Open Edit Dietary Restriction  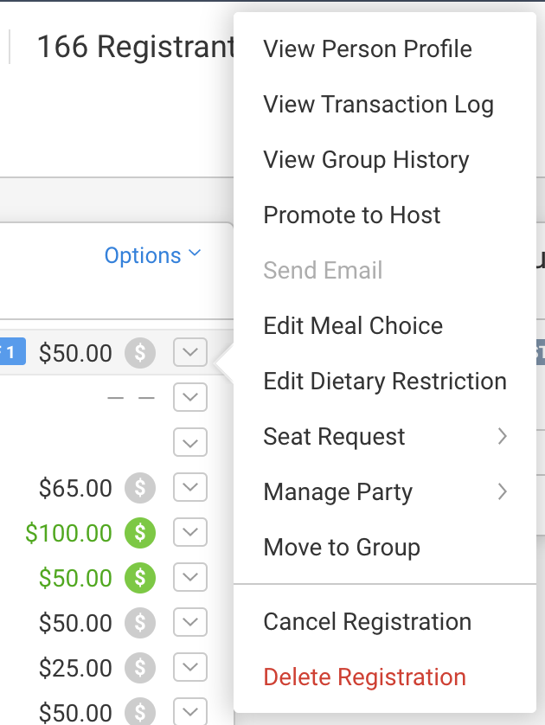point(385,382)
